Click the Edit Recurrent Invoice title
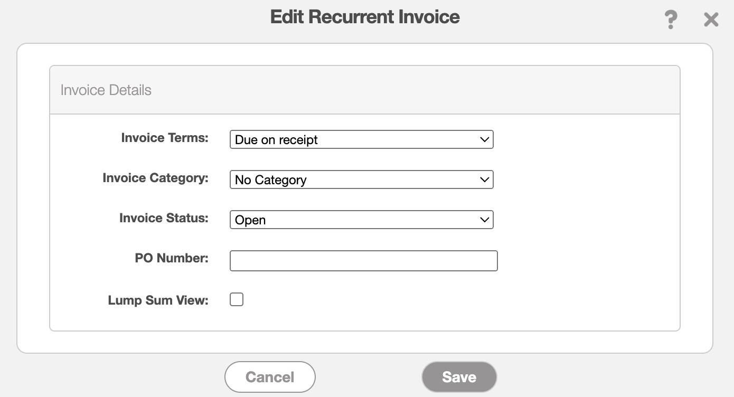The height and width of the screenshot is (397, 734). pyautogui.click(x=365, y=17)
